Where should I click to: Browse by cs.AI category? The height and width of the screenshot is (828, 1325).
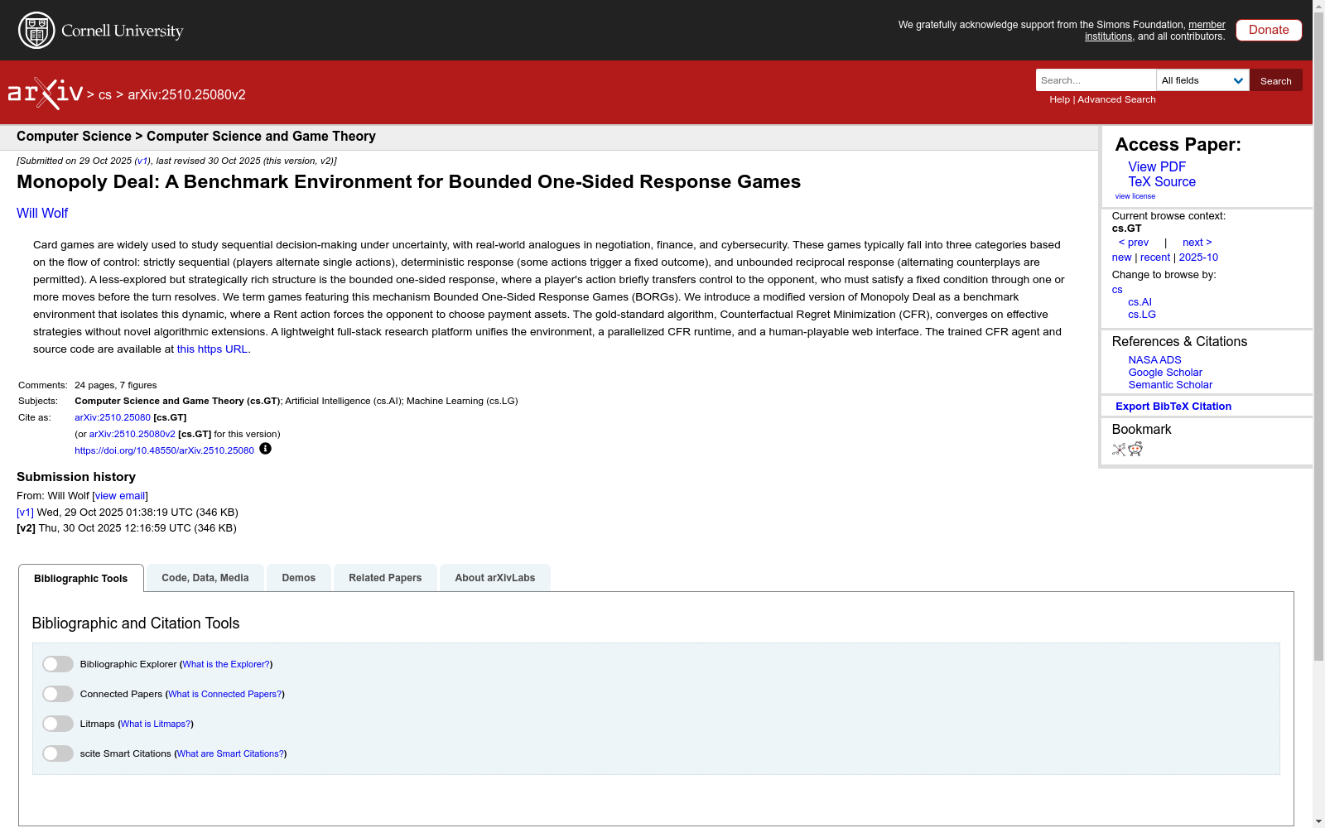coord(1139,302)
